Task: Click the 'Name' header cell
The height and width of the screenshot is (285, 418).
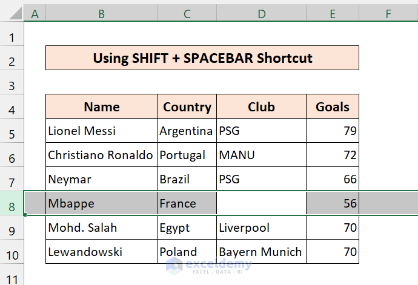Action: (101, 107)
